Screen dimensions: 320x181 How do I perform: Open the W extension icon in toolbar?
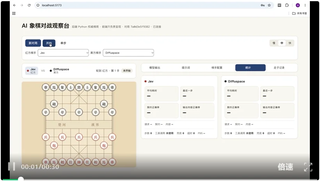(279, 5)
